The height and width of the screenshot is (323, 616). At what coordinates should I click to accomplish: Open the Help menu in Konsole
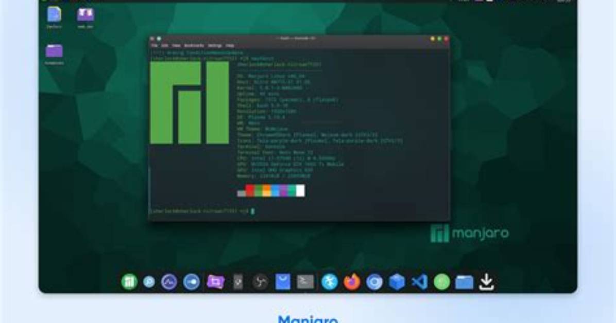(230, 46)
